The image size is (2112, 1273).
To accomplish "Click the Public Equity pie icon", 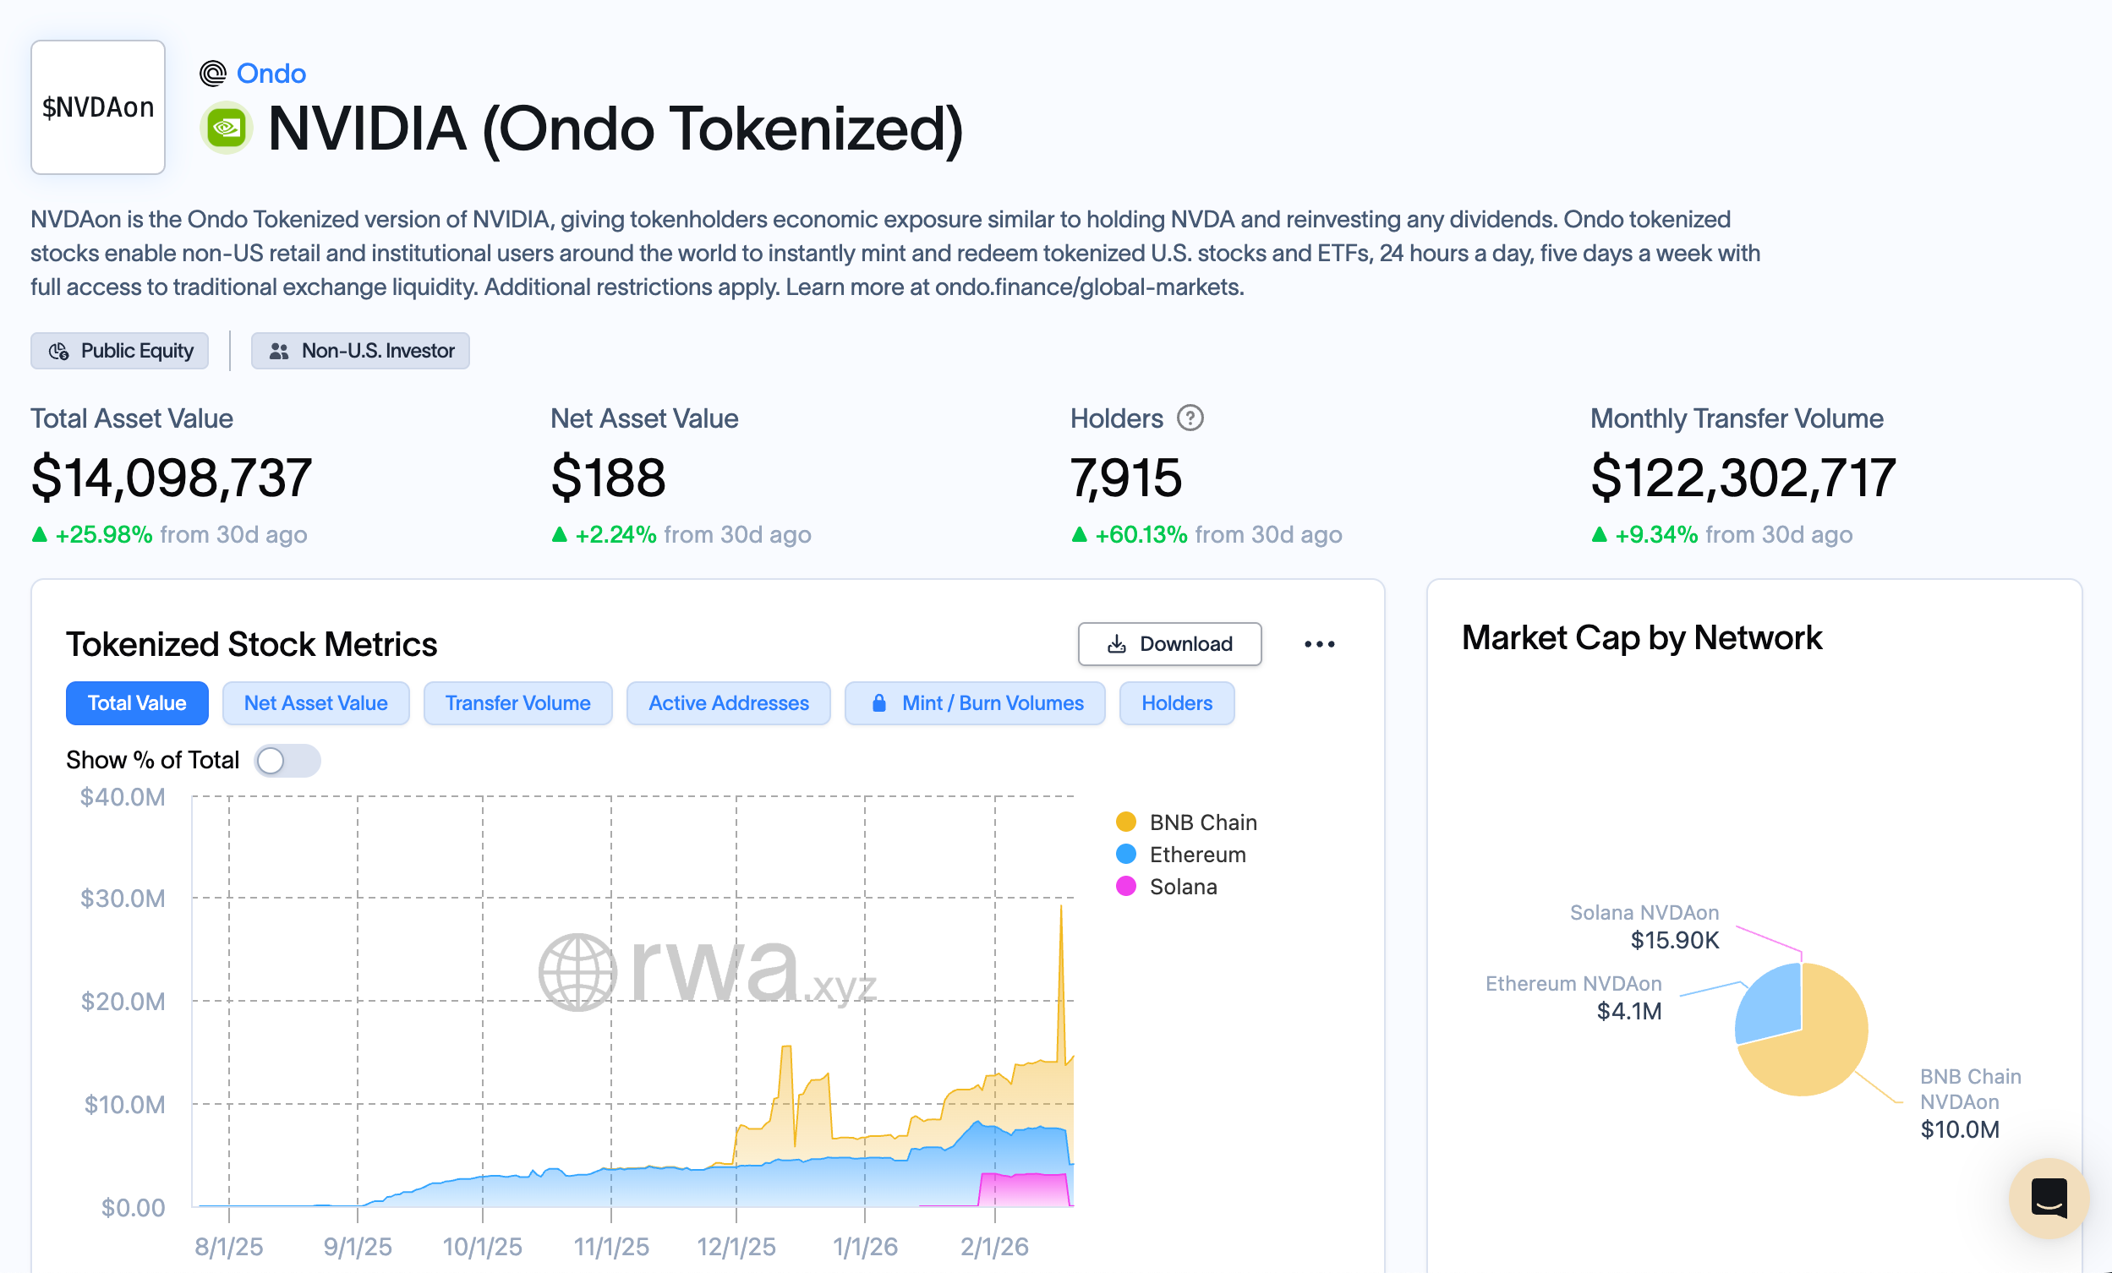I will click(59, 352).
